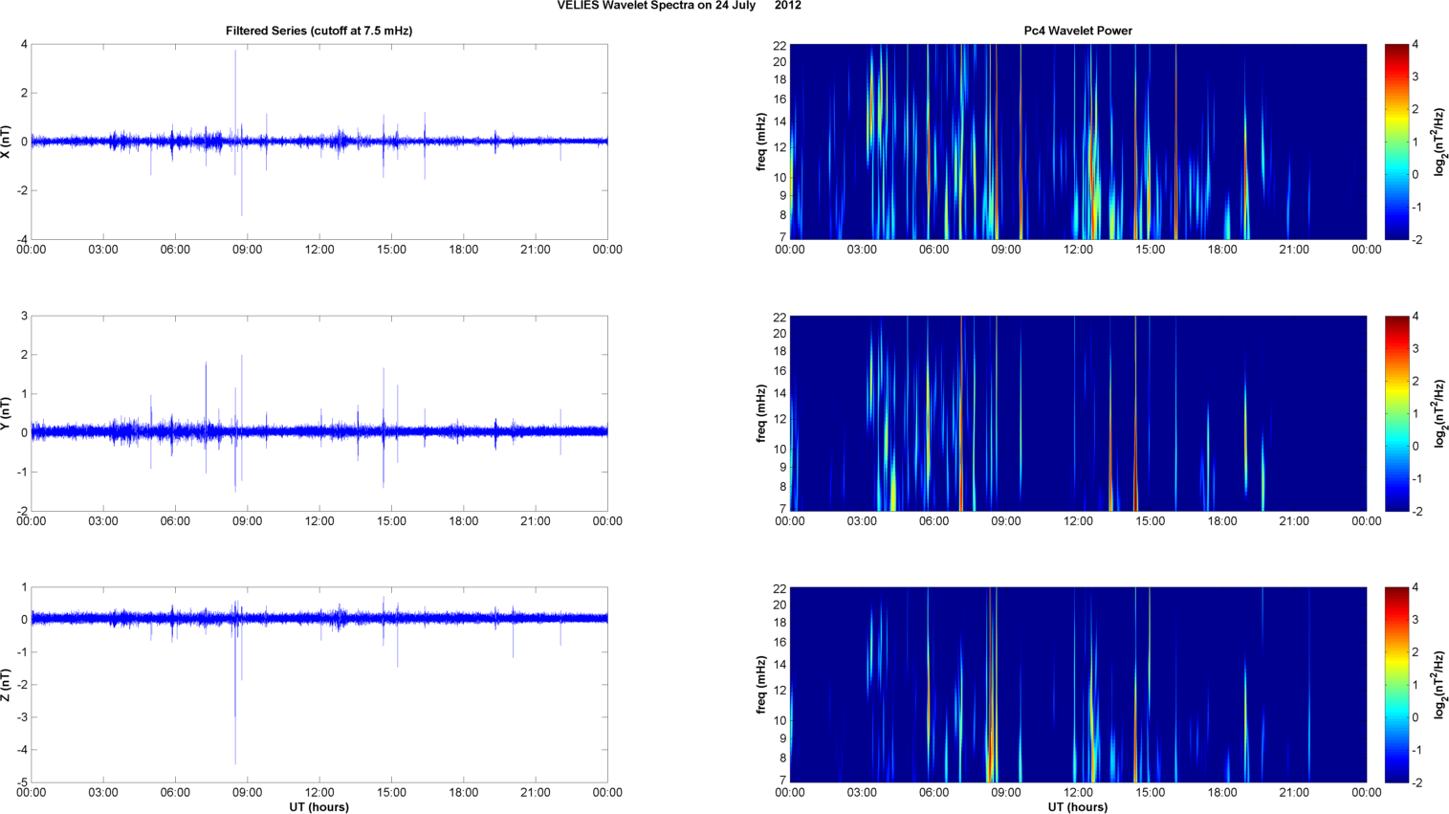
Task: Click the freq (mHz) label of bottom spectrogram
Action: pyautogui.click(x=761, y=685)
